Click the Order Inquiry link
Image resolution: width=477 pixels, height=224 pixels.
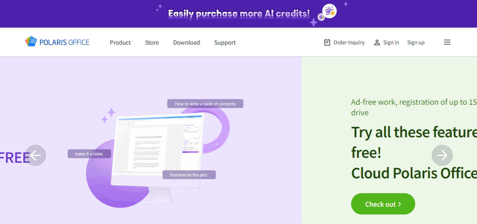coord(349,42)
